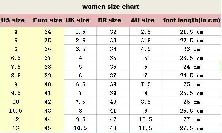
Task: Select the 'AU size' column header
Action: pyautogui.click(x=142, y=20)
